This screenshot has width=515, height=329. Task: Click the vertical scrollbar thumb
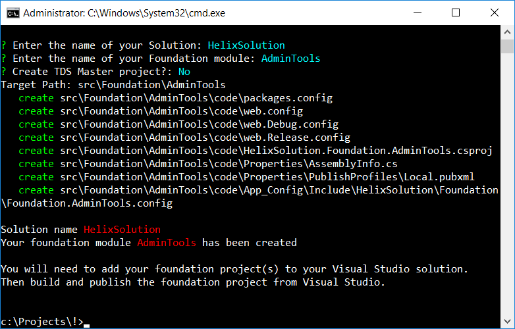click(x=508, y=46)
